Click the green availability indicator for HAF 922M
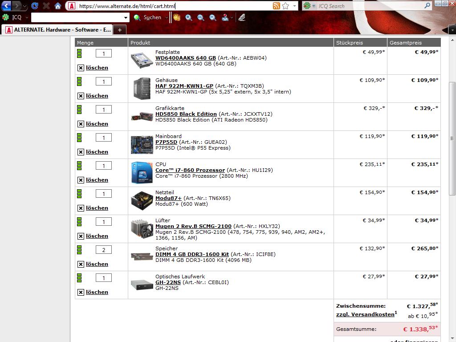Image resolution: width=456 pixels, height=342 pixels. coord(79,81)
